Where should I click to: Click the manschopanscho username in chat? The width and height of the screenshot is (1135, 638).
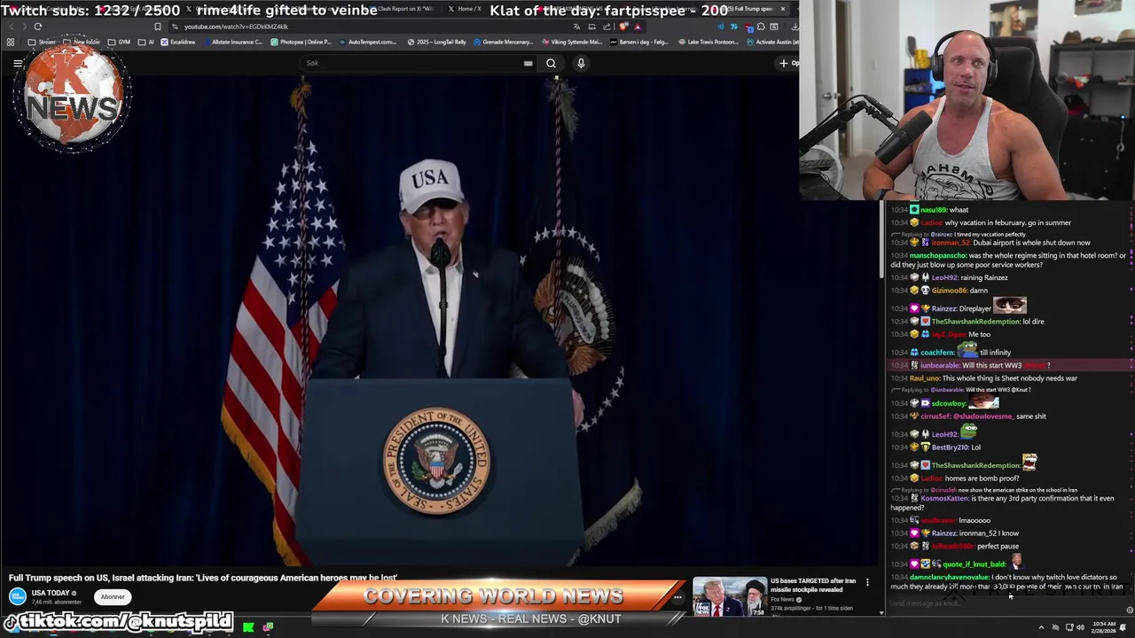pos(939,256)
